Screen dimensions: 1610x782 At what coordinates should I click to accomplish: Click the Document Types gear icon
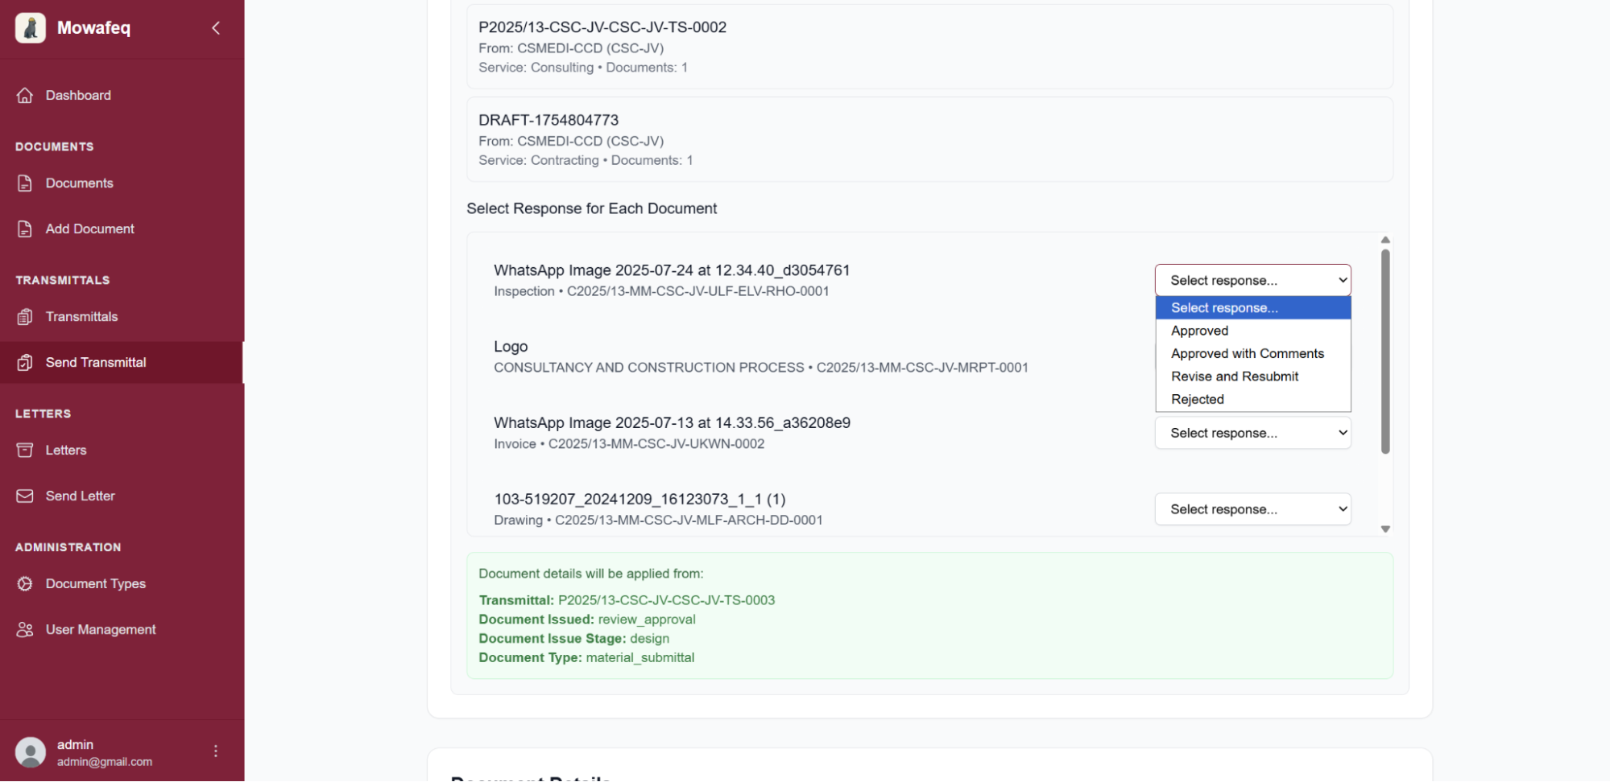pyautogui.click(x=25, y=584)
